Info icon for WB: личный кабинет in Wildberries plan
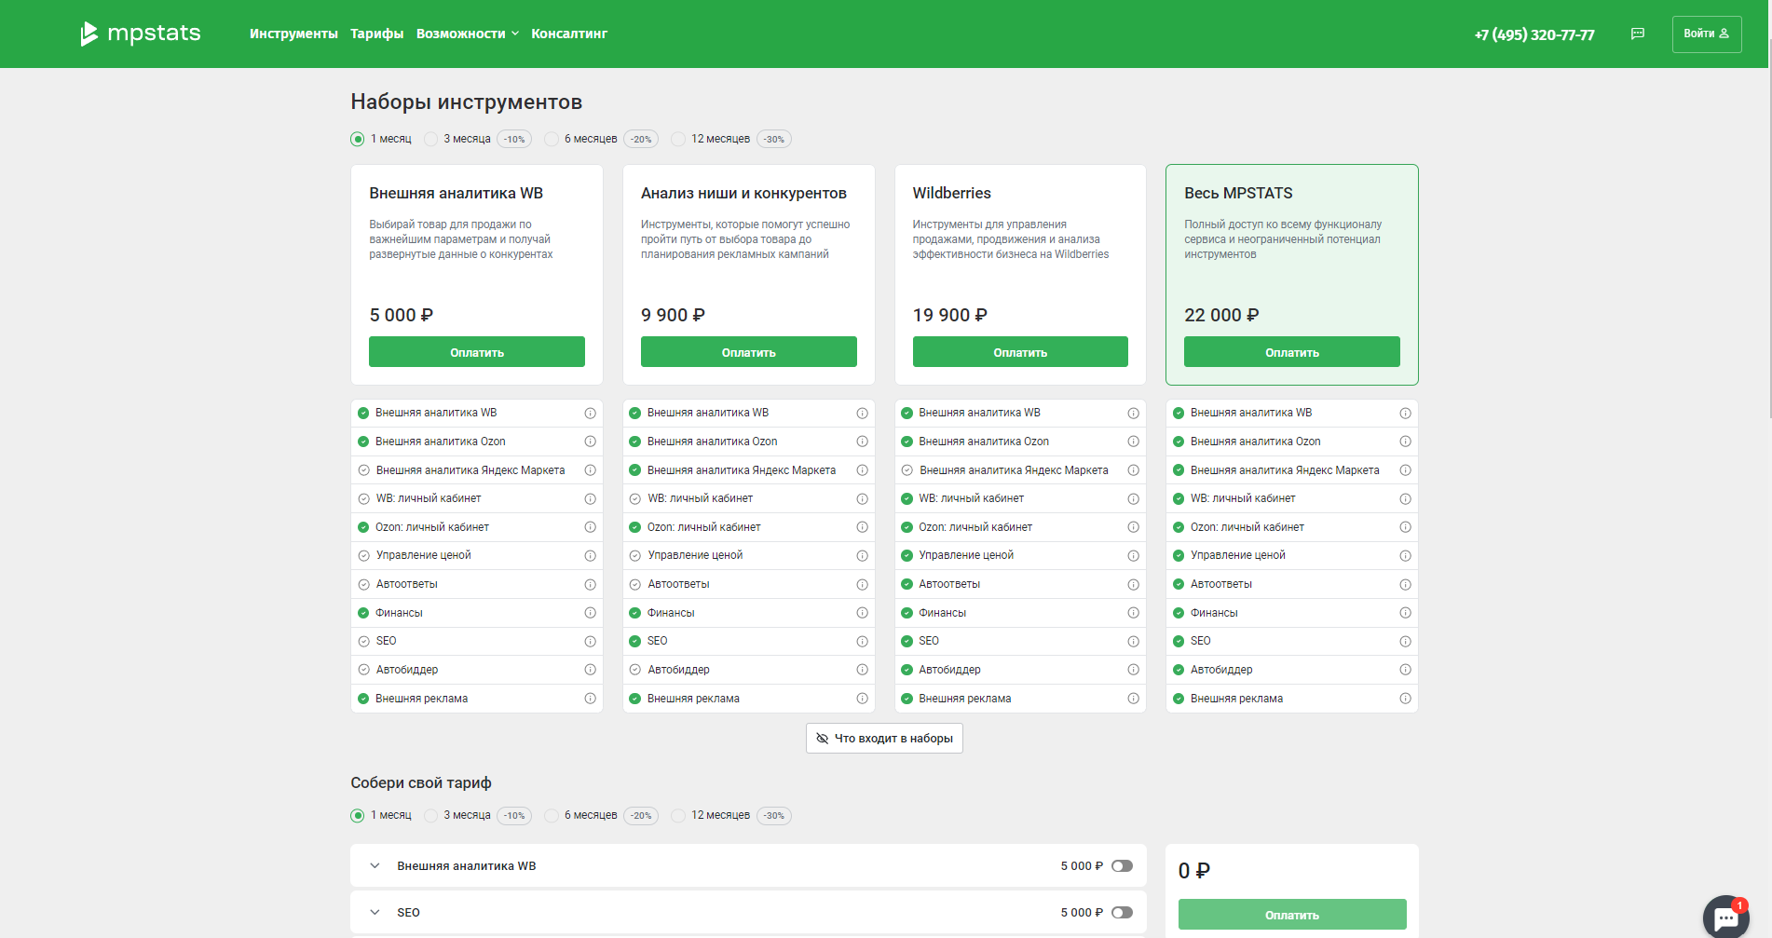Viewport: 1772px width, 938px height. point(1133,499)
